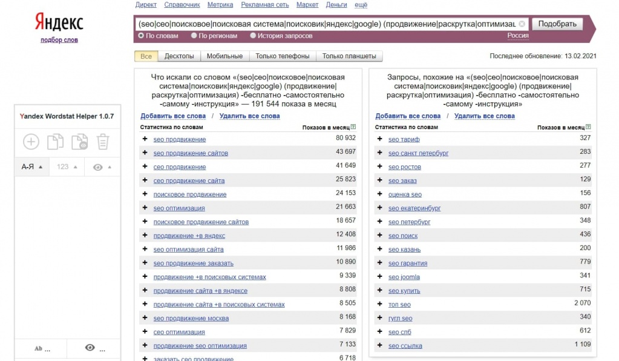
Task: Click the trash icon to clear Helper list
Action: [x=103, y=142]
